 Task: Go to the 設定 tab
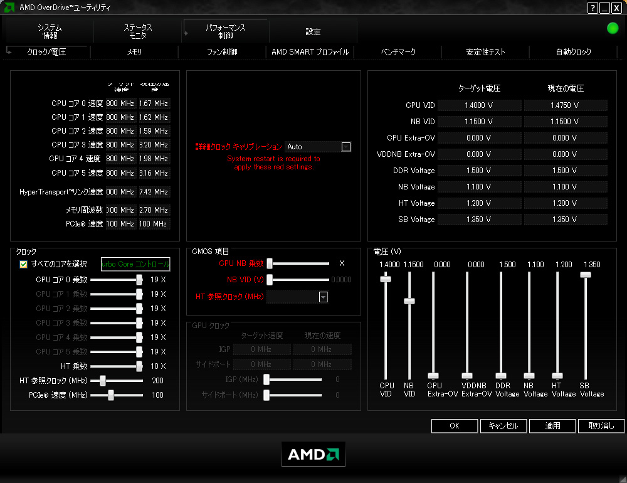pyautogui.click(x=313, y=31)
